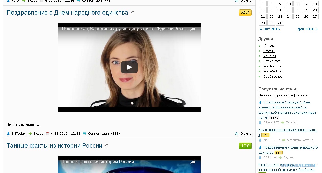Click blue marker icon before sidebar Поздравление topic
Viewport: 322px width, 173px height.
[260, 147]
